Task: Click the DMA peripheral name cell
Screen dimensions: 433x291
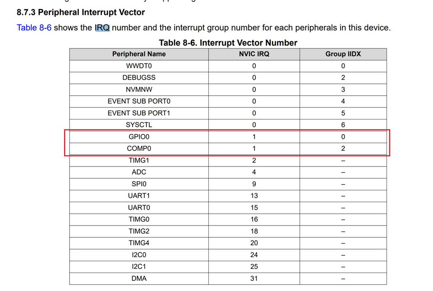Action: tap(139, 278)
